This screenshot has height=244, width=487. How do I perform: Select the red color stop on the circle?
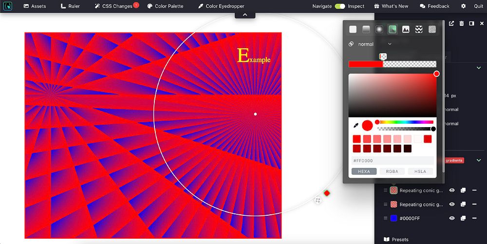326,193
